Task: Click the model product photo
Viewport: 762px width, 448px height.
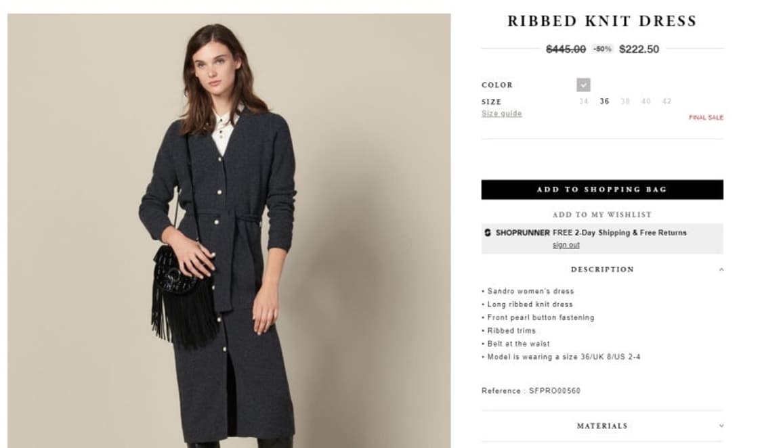Action: [x=229, y=231]
